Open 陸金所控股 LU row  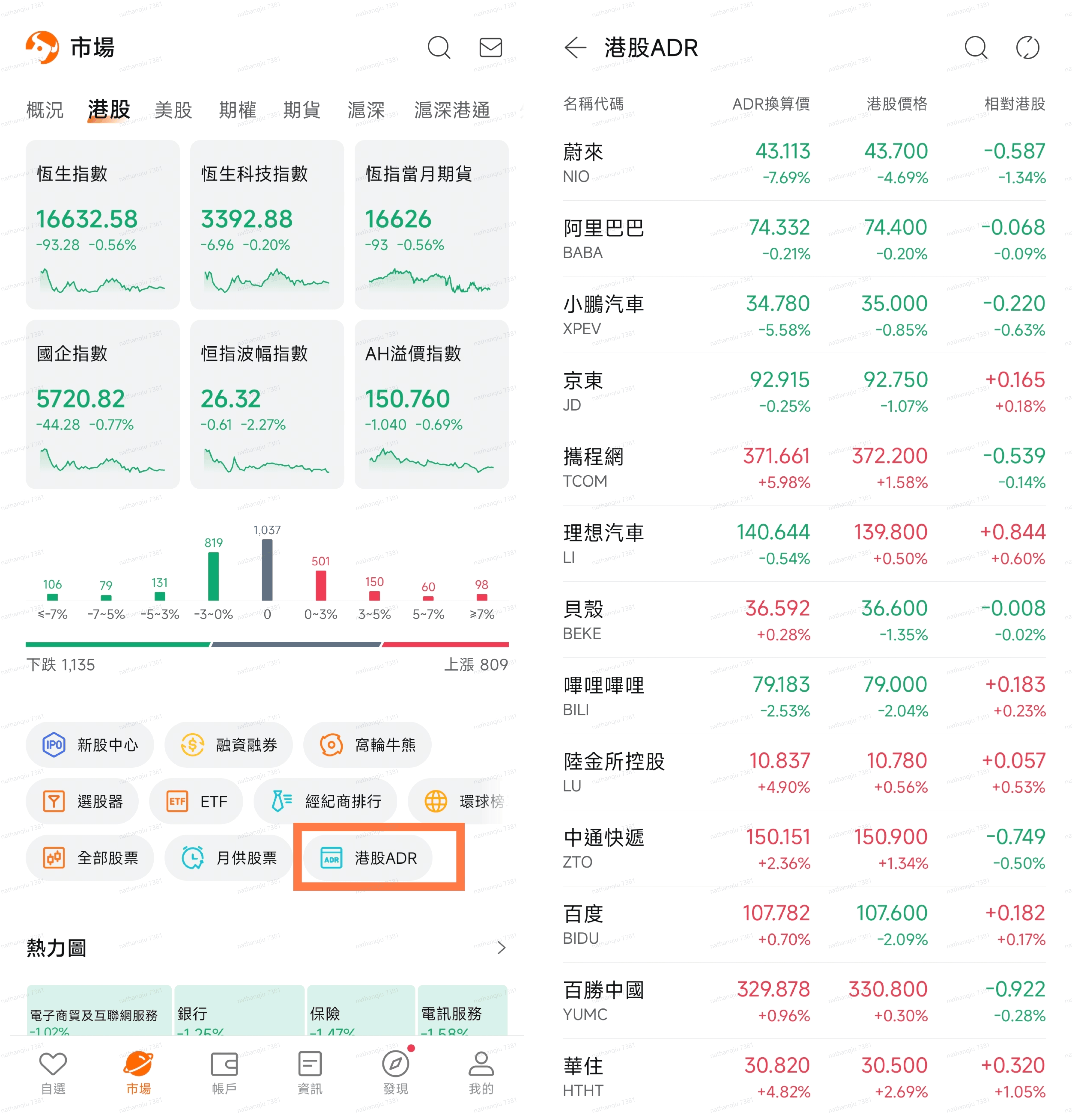804,773
